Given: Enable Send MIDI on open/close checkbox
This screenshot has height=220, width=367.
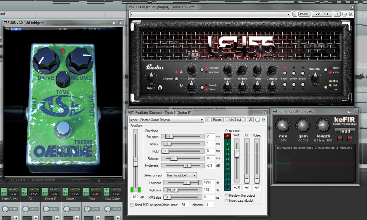Looking at the screenshot, I should (132, 205).
